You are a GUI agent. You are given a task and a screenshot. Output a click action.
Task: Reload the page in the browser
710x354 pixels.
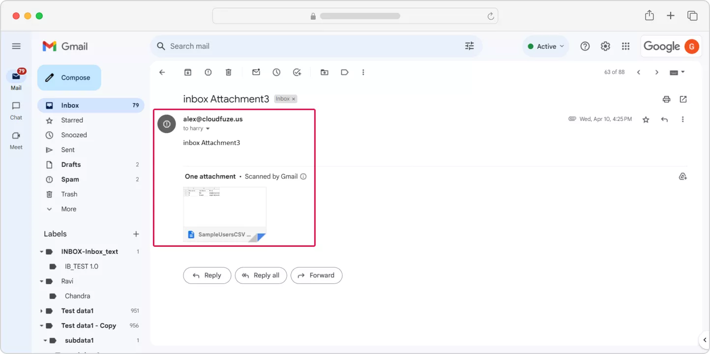coord(490,16)
